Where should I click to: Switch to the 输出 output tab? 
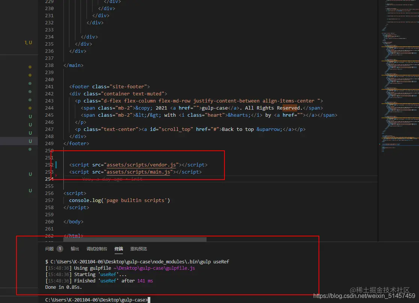(x=75, y=249)
